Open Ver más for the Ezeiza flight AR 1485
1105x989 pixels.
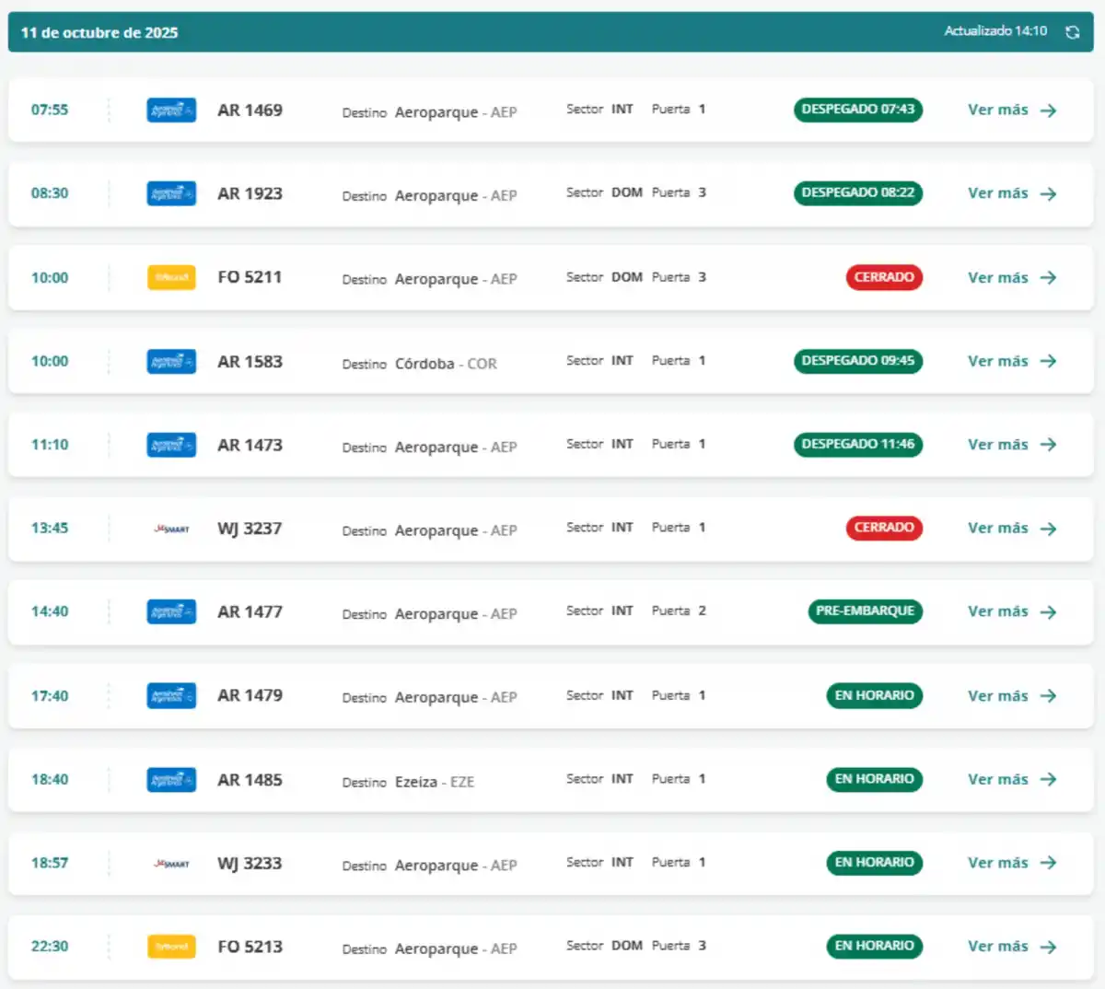pyautogui.click(x=1012, y=779)
